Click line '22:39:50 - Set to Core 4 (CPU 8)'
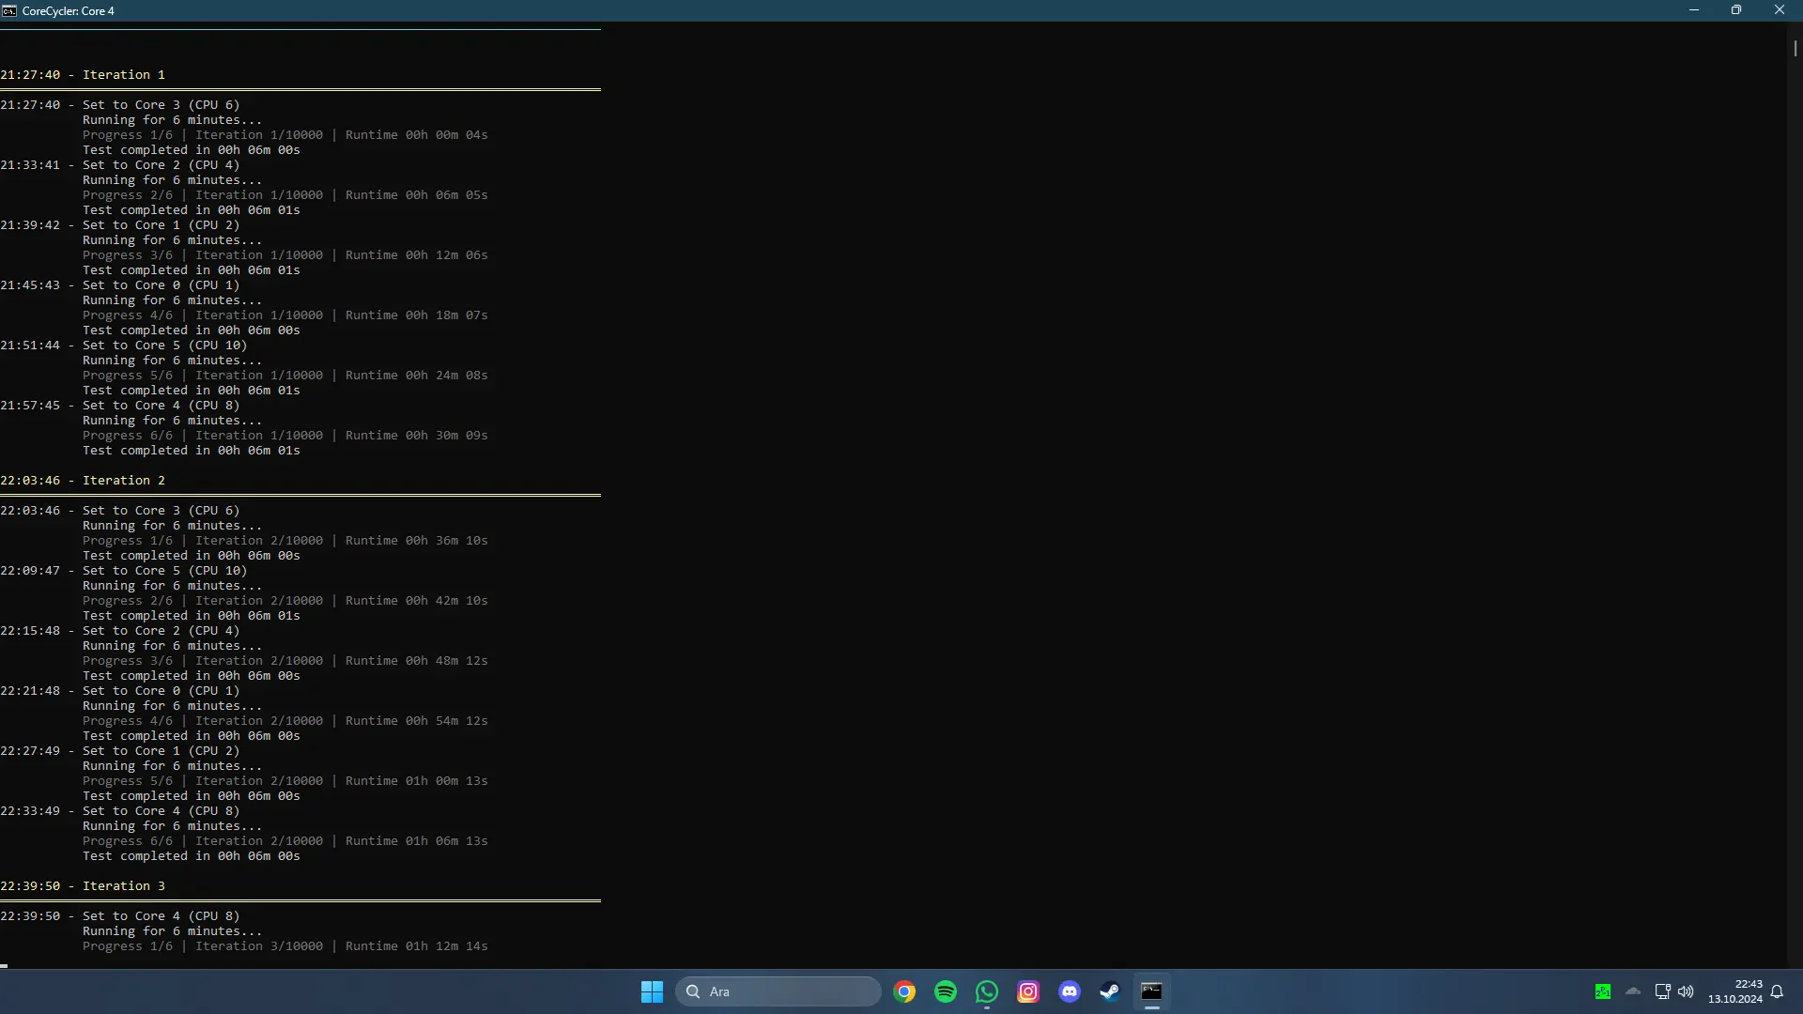The height and width of the screenshot is (1014, 1803). coord(120,916)
